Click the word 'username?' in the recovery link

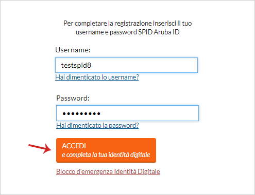pyautogui.click(x=124, y=77)
